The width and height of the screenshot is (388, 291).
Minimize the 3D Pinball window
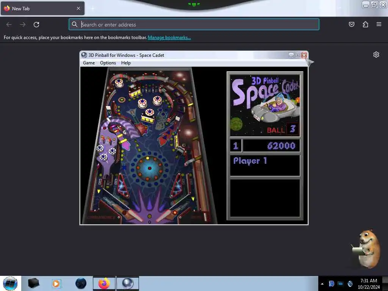tap(291, 55)
